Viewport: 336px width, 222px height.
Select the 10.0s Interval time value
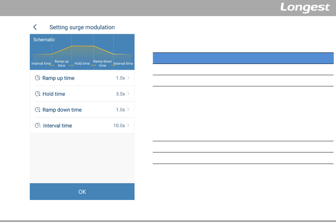click(119, 126)
